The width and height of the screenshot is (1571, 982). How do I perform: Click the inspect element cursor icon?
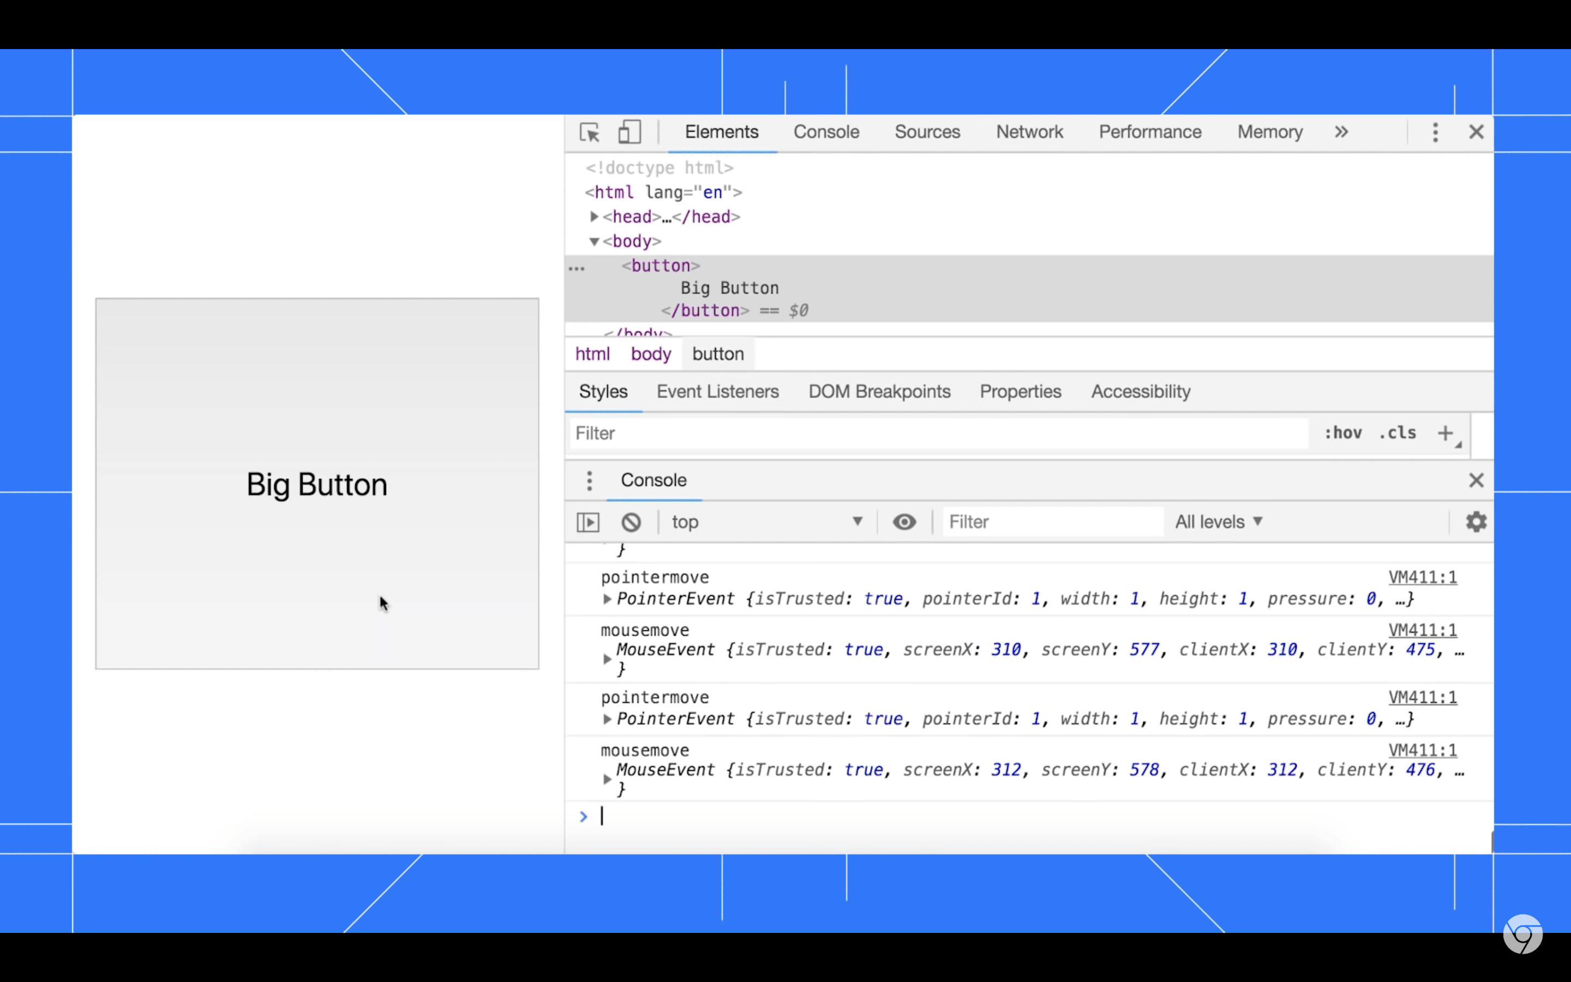[589, 131]
